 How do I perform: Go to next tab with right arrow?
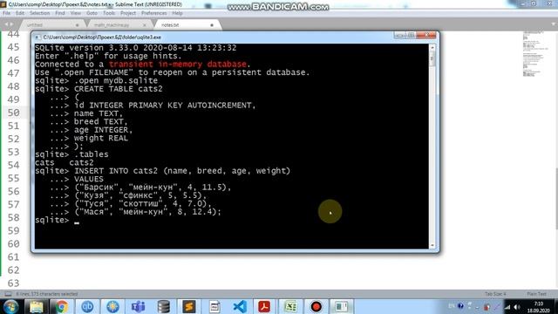coord(12,24)
